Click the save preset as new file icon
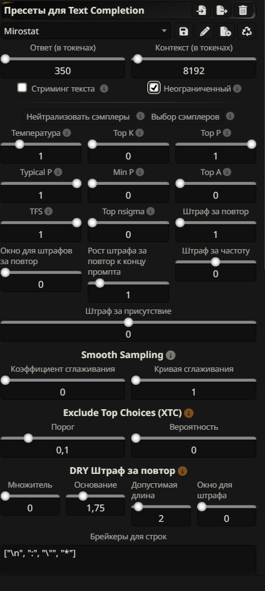The height and width of the screenshot is (591, 265). tap(226, 31)
